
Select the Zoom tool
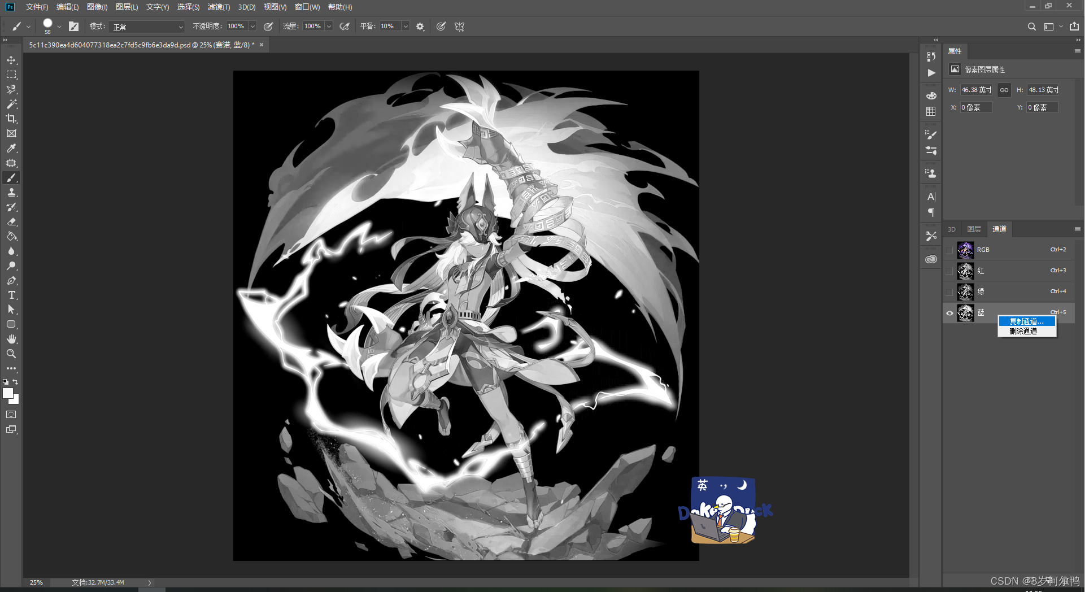(11, 354)
